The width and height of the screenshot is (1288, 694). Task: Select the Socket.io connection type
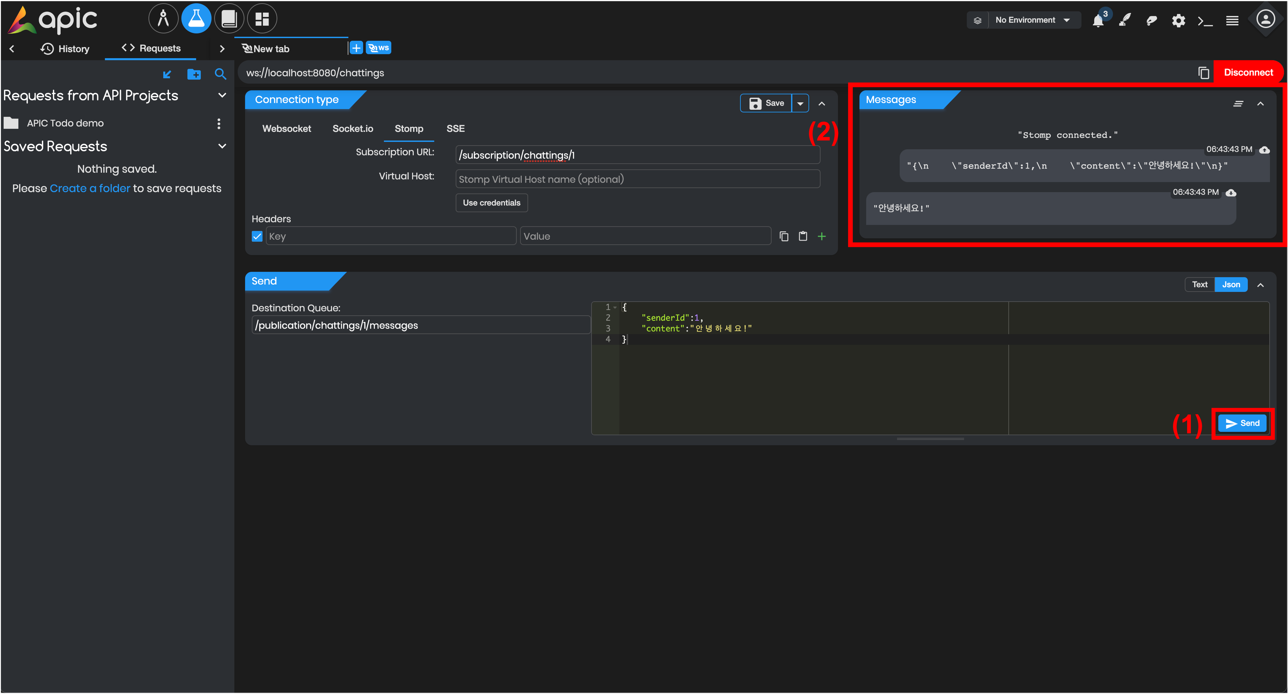pos(352,129)
